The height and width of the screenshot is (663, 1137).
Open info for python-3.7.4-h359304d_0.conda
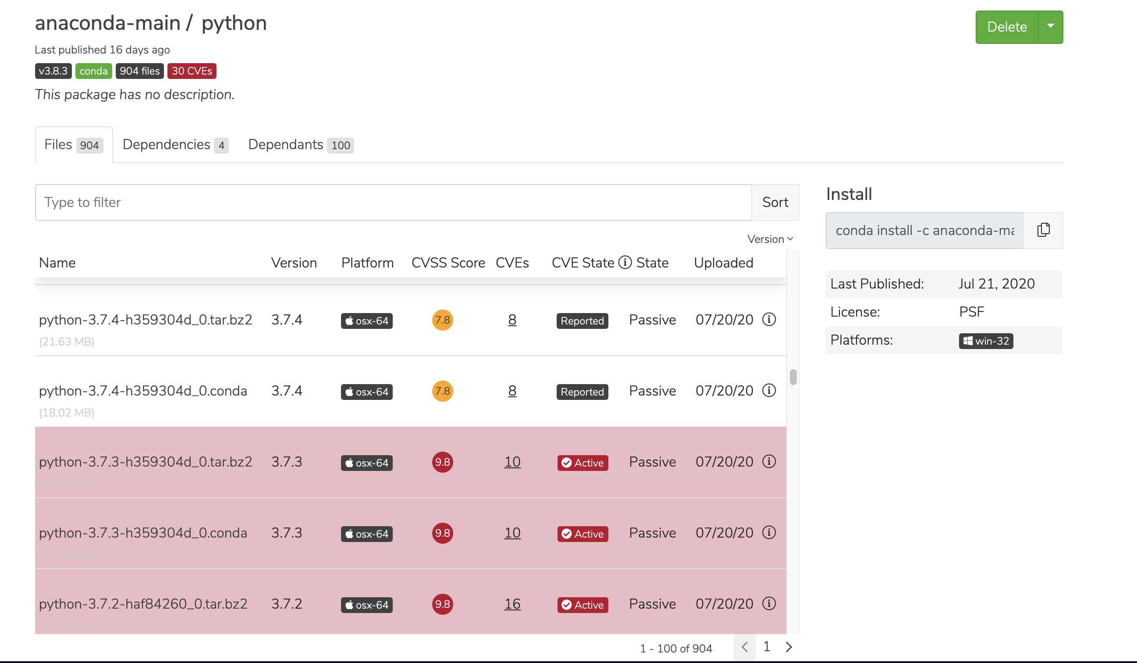click(x=769, y=390)
